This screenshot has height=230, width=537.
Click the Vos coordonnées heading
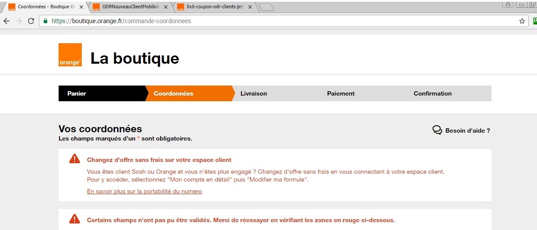100,129
